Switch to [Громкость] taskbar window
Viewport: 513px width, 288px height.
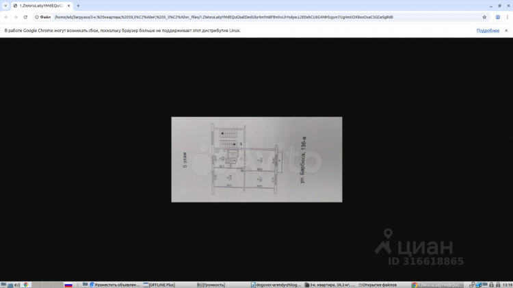point(211,285)
